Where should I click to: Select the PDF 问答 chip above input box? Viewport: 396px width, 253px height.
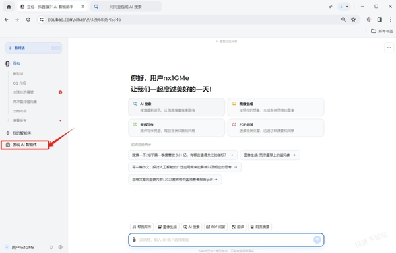click(x=216, y=227)
